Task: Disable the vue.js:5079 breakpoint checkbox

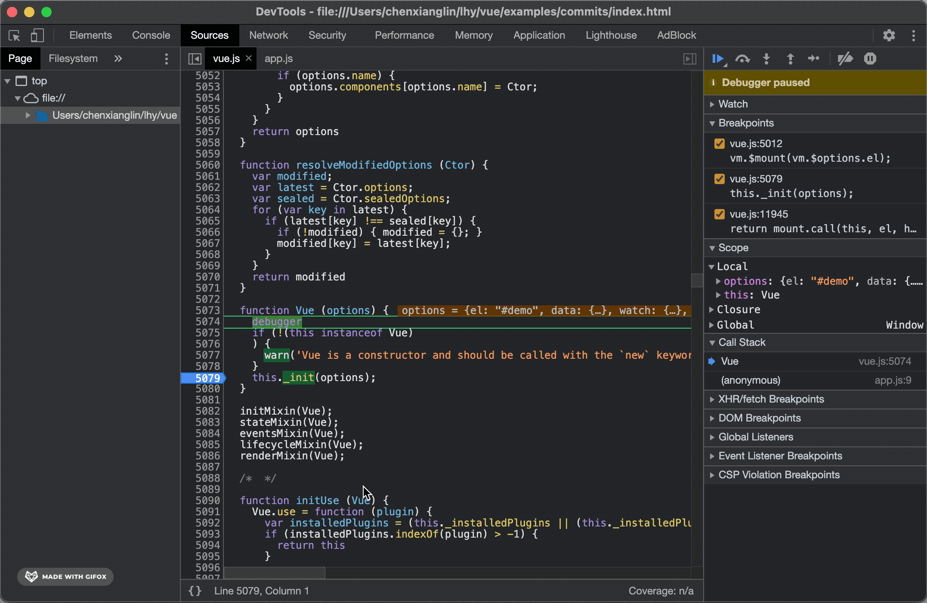Action: click(719, 179)
